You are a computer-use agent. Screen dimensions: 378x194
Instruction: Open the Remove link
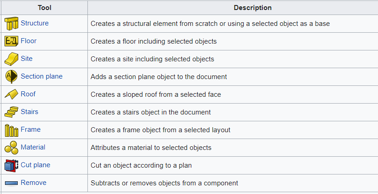(34, 183)
